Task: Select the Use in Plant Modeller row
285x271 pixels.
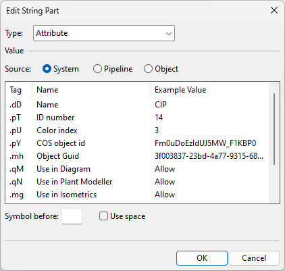Action: coord(137,182)
